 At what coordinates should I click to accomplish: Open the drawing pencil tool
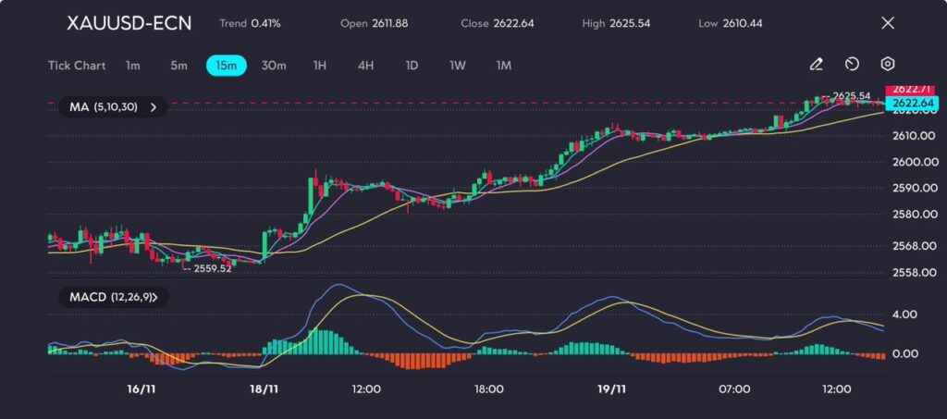tap(816, 65)
